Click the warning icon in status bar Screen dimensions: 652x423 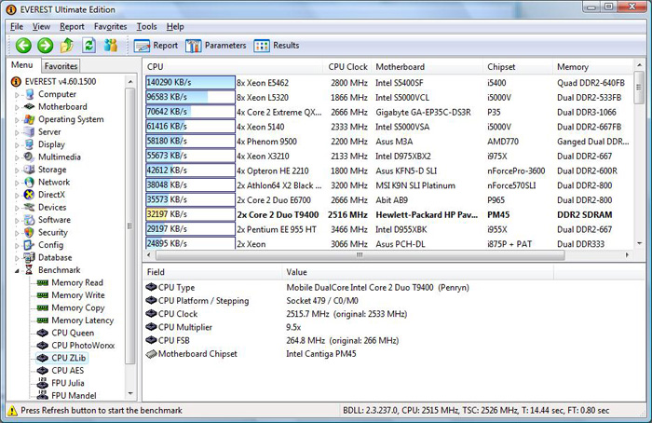12,411
